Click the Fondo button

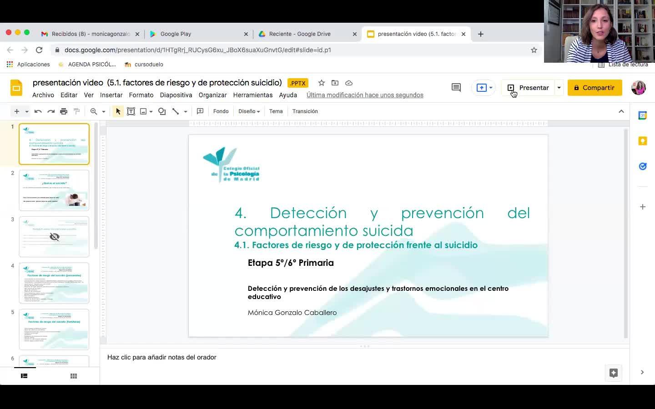[x=221, y=111]
